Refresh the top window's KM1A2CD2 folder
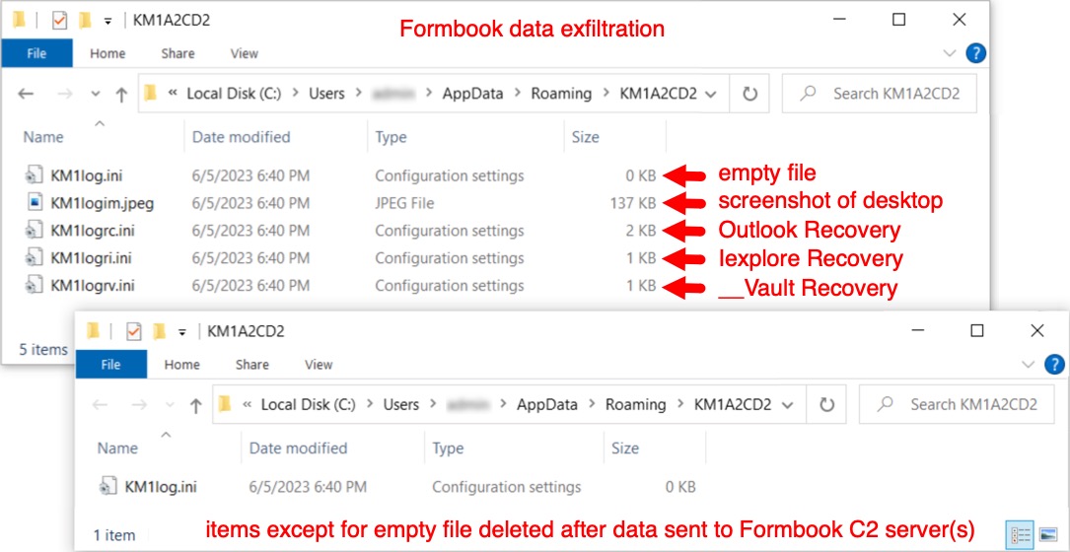Screen dimensions: 1070x552 [749, 94]
